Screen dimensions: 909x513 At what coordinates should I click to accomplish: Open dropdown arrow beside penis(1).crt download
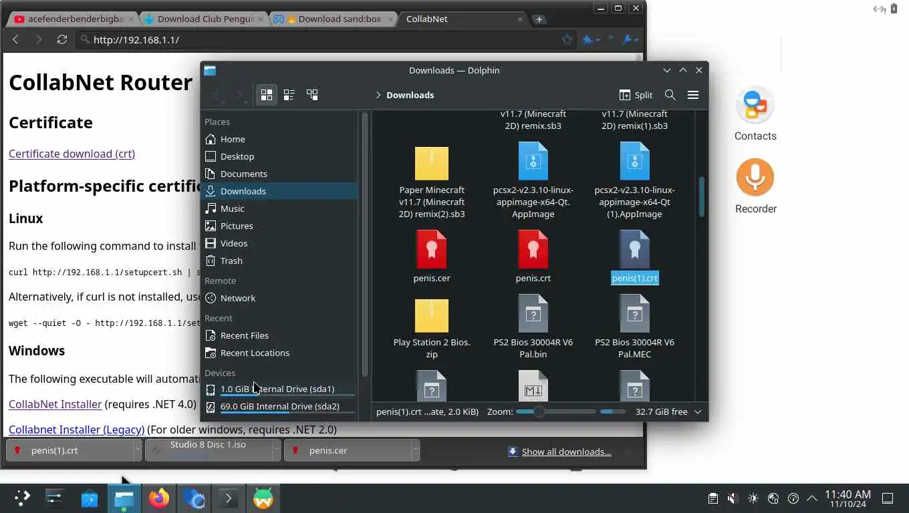click(138, 450)
